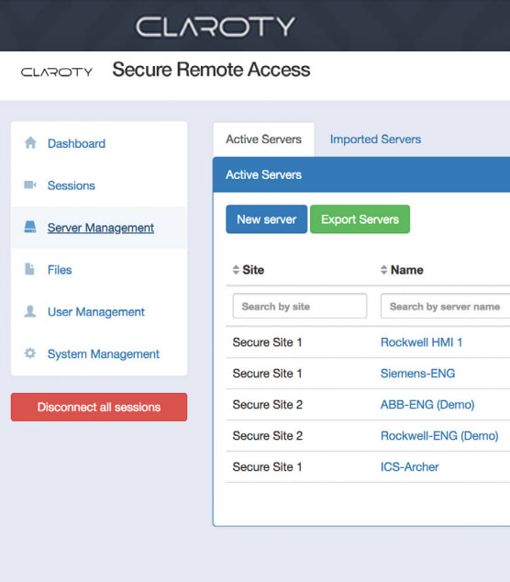Select Secure Site 2 cell for ABB-ENG (Demo)
Viewport: 510px width, 582px height.
pos(268,404)
